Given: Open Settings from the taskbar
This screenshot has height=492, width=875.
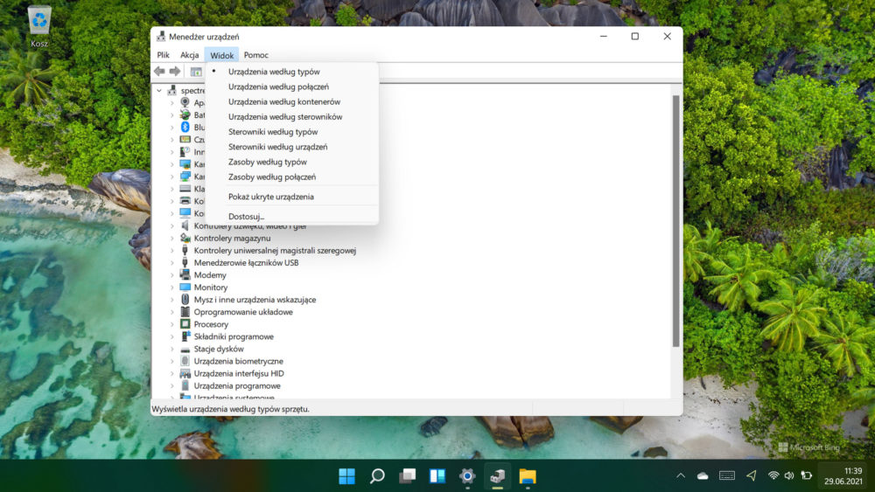Looking at the screenshot, I should pyautogui.click(x=467, y=476).
